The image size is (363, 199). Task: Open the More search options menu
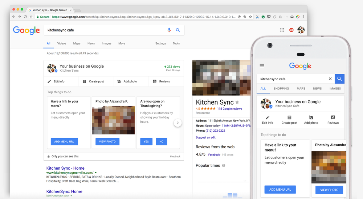tap(122, 43)
